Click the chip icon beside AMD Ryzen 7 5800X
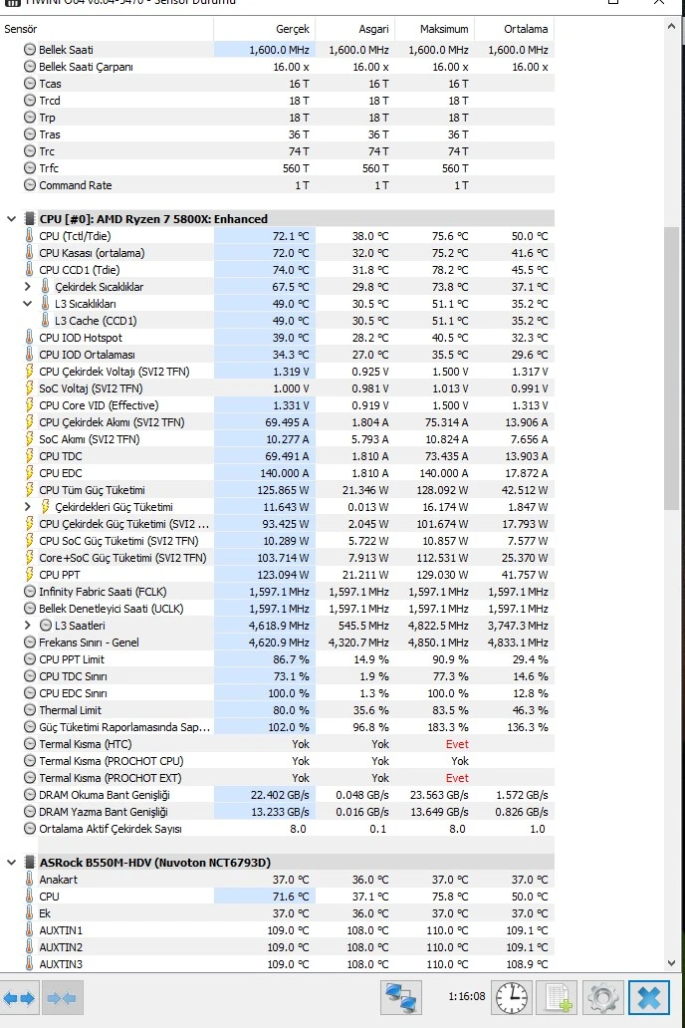Image resolution: width=685 pixels, height=1028 pixels. (x=30, y=218)
